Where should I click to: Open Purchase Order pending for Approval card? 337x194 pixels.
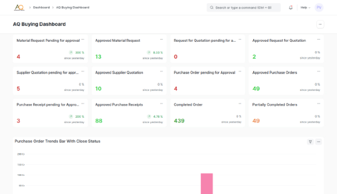pos(207,81)
